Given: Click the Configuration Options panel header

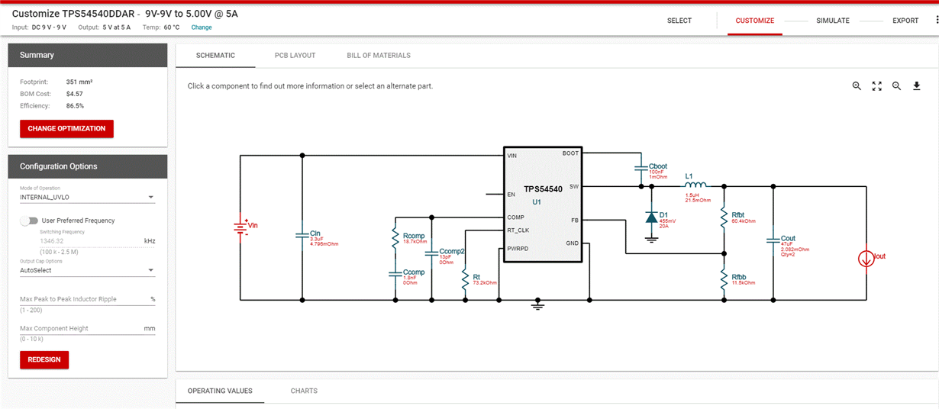Looking at the screenshot, I should click(x=87, y=166).
